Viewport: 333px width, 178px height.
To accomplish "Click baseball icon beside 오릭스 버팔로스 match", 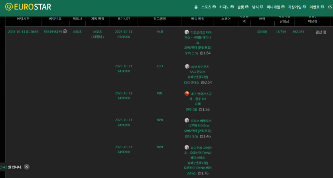I will tap(187, 120).
